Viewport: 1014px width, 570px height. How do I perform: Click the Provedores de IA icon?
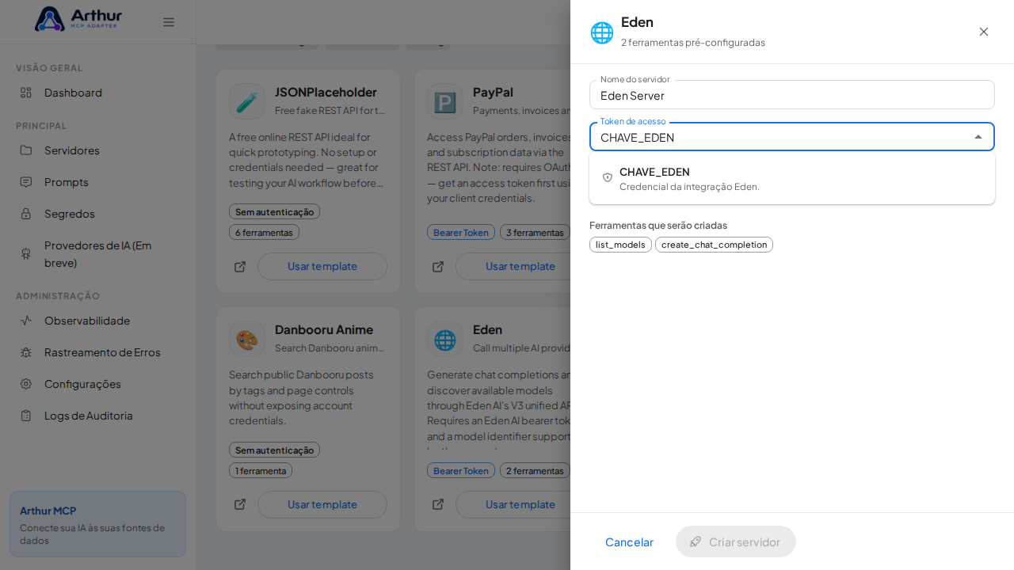tap(26, 253)
